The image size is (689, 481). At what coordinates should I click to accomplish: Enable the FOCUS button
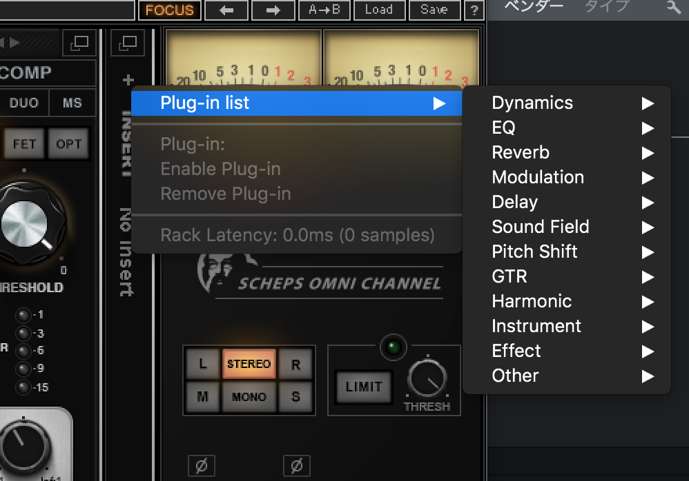tap(170, 10)
